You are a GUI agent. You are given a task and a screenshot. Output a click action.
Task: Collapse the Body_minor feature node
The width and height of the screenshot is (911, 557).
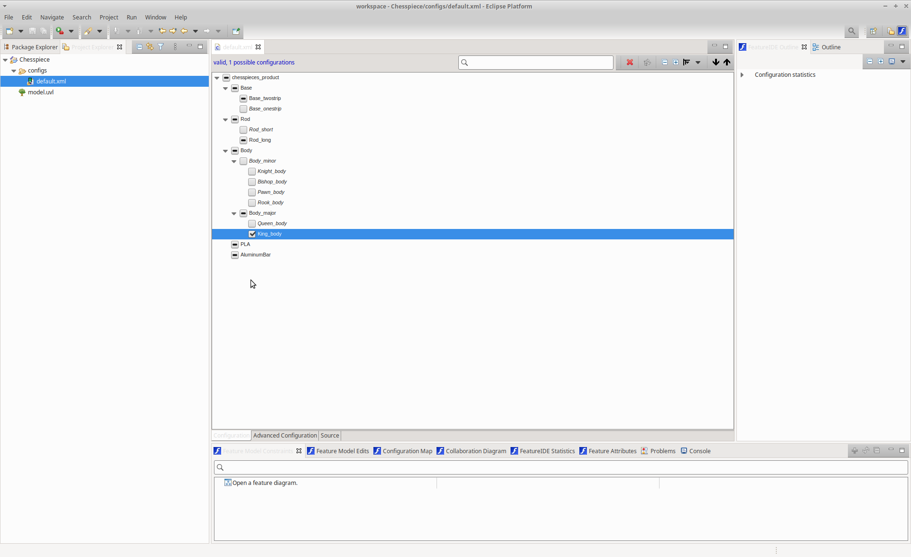[x=233, y=161]
